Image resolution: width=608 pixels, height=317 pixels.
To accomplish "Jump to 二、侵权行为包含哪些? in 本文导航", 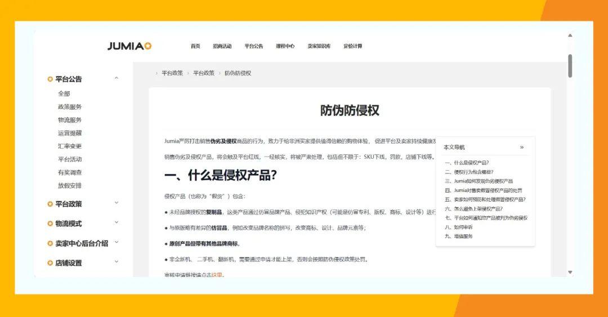I will [x=469, y=172].
